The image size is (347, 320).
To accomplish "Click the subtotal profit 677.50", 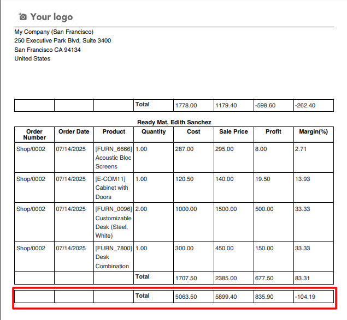I will coord(264,278).
